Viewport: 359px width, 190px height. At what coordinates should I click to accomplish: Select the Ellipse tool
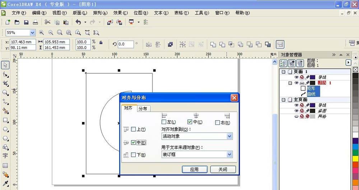[x=5, y=129]
